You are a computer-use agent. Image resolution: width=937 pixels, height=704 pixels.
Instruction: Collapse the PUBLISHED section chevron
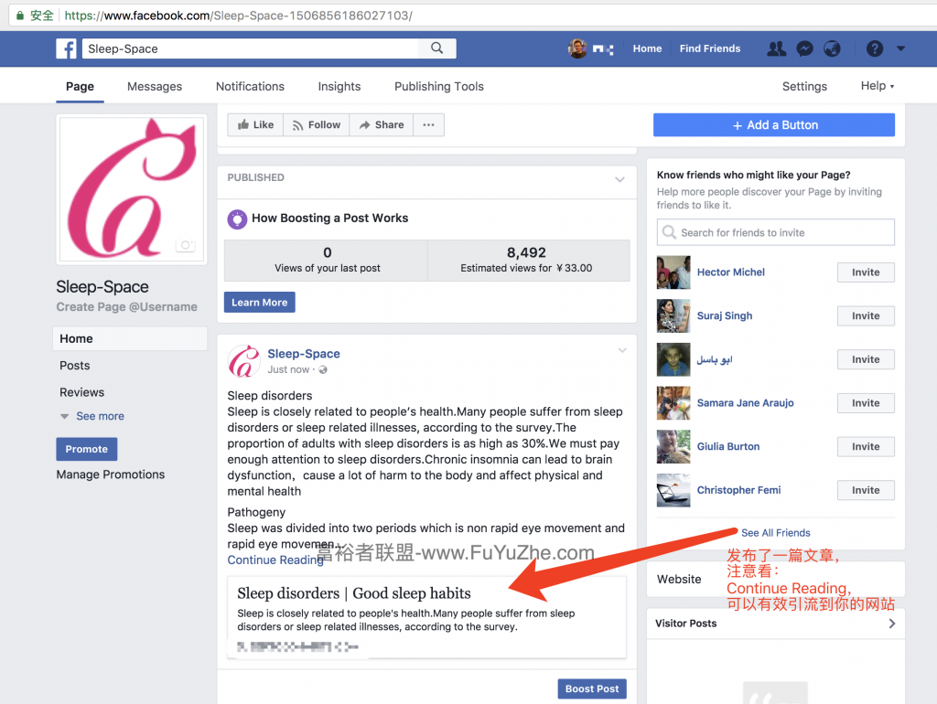[619, 179]
